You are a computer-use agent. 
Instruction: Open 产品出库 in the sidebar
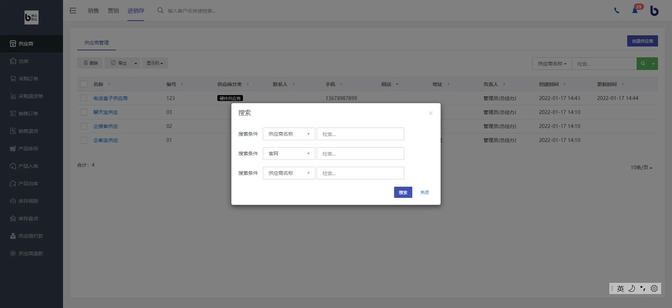(x=31, y=184)
